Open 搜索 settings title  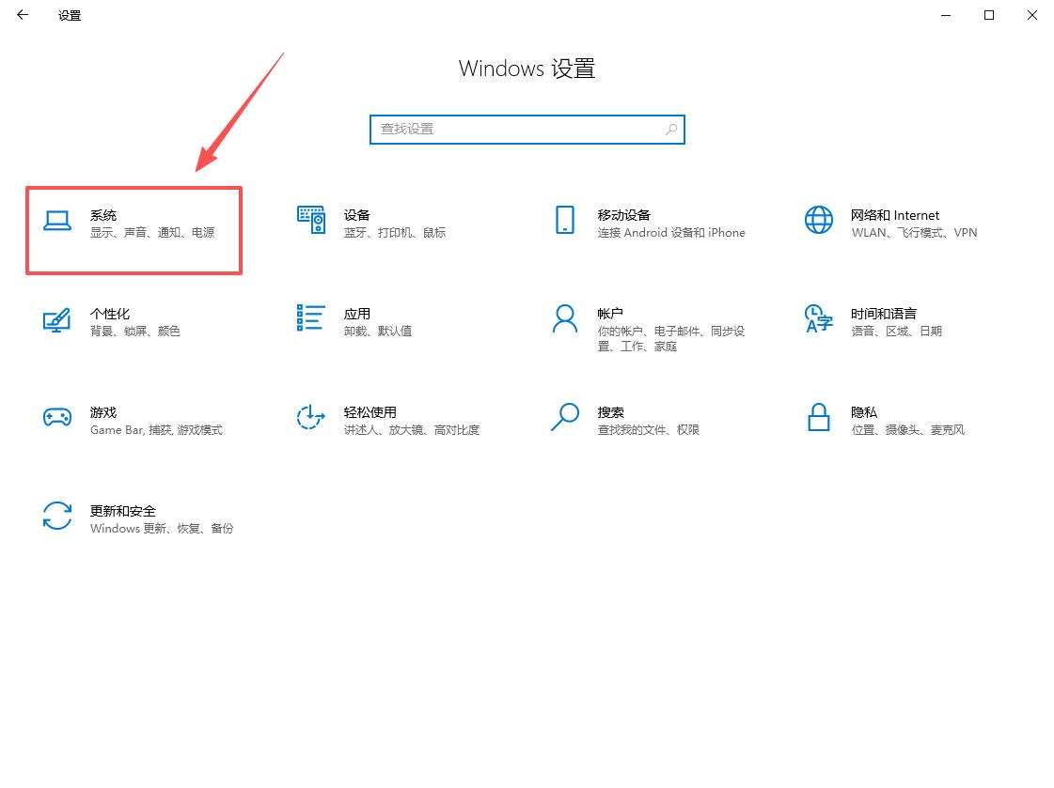[x=610, y=413]
